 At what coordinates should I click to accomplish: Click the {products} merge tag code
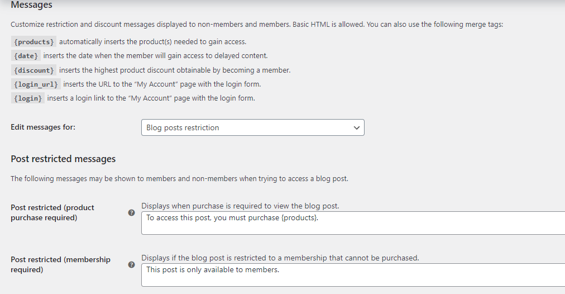coord(34,42)
